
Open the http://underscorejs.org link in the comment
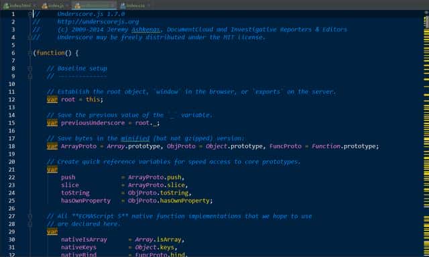[98, 21]
